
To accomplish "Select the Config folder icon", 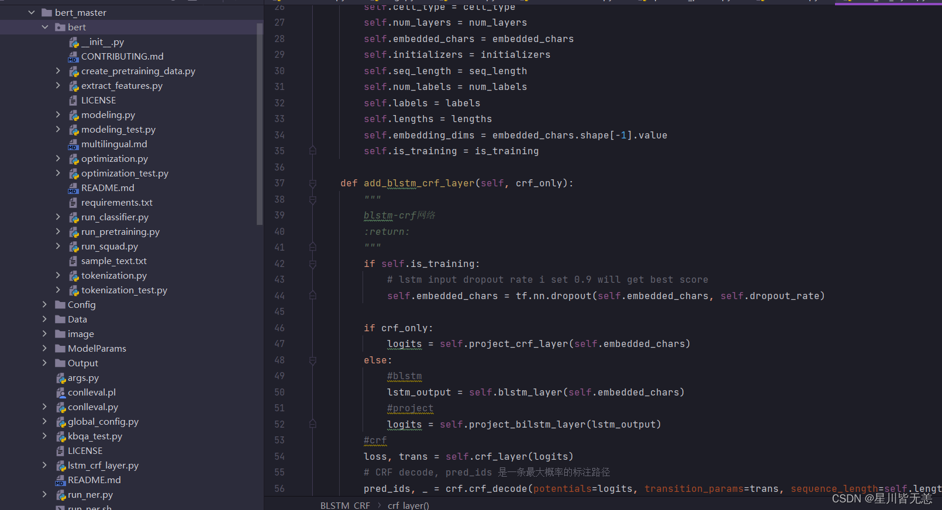I will tap(60, 304).
